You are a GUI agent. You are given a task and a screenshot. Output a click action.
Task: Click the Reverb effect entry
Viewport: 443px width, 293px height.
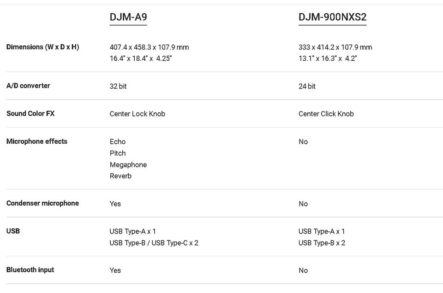pos(120,176)
